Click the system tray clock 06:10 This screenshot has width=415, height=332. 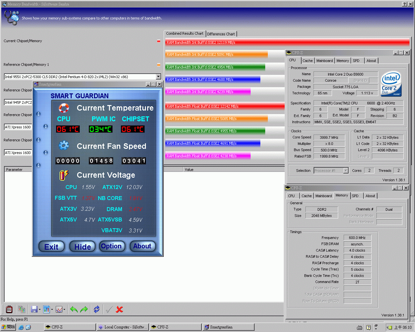(x=403, y=327)
